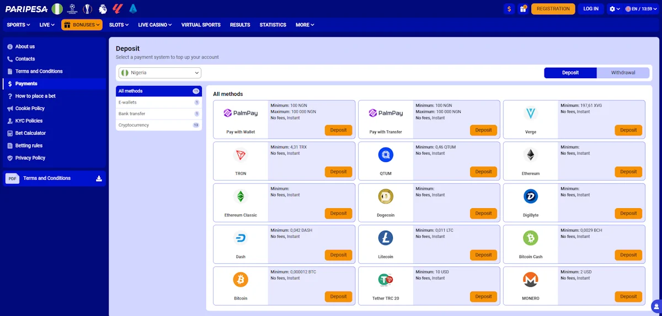Open Privacy Policy in sidebar
The width and height of the screenshot is (662, 316).
(x=54, y=158)
